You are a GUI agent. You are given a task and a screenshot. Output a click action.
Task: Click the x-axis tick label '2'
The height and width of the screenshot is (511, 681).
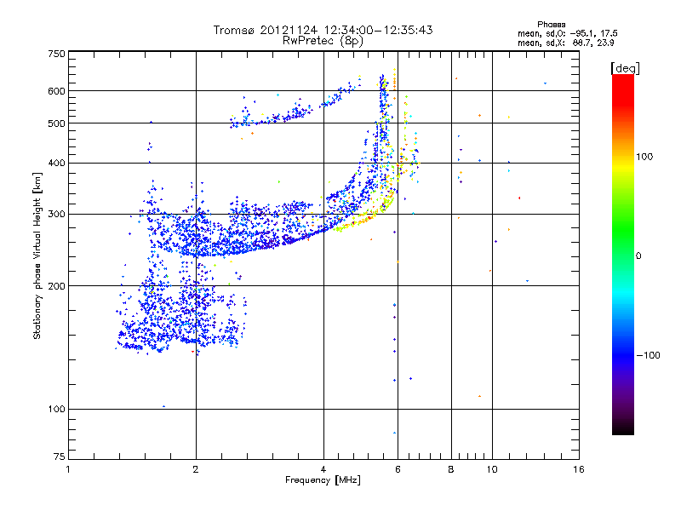[x=196, y=469]
